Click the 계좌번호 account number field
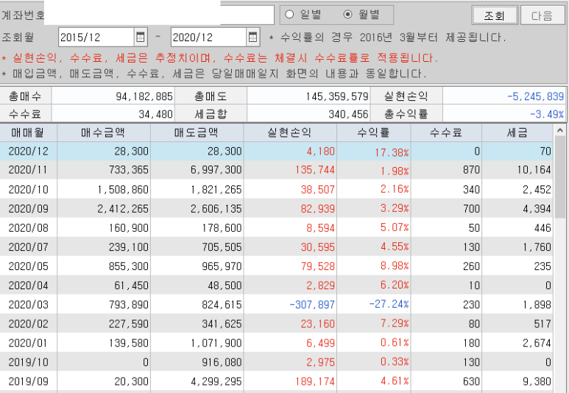Image resolution: width=569 pixels, height=393 pixels. tap(159, 15)
